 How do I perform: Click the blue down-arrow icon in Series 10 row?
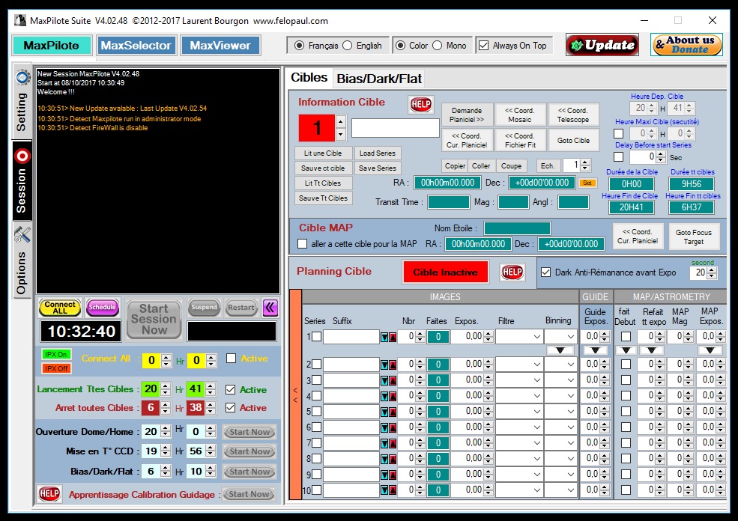[x=384, y=490]
